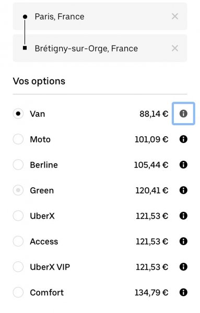Select the Berline radio button

click(18, 165)
